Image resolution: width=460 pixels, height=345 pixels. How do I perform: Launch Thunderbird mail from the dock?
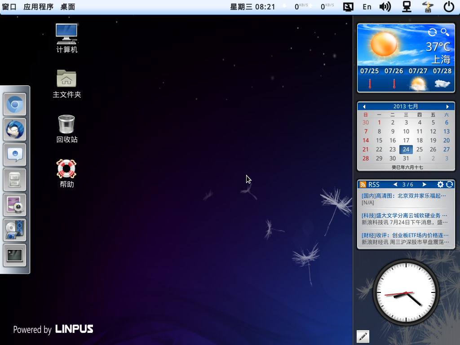click(x=15, y=129)
